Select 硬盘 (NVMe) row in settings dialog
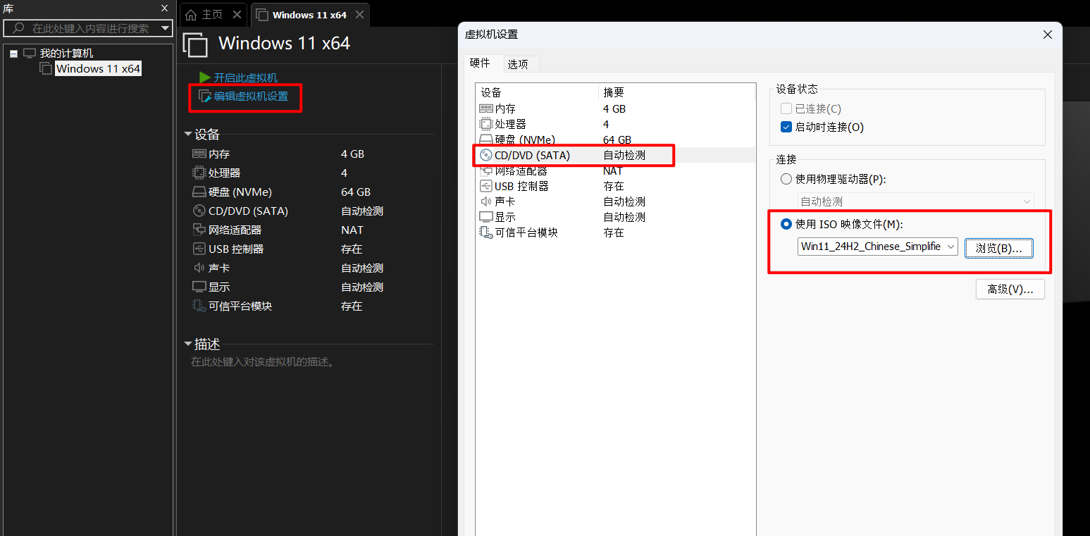1090x536 pixels. 615,139
